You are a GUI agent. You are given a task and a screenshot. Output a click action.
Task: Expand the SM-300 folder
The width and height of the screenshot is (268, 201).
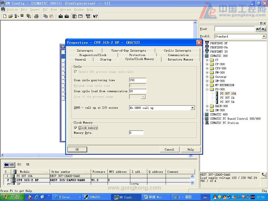pos(207,110)
